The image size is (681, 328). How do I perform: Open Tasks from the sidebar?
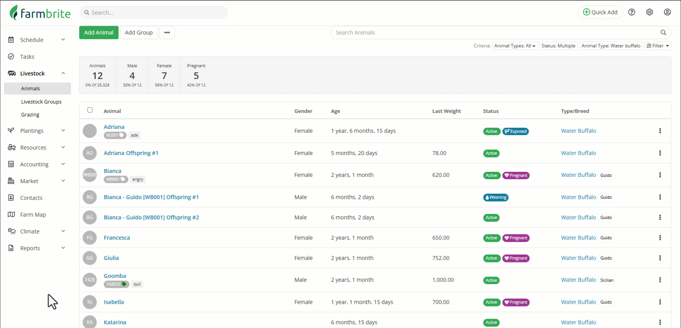tap(27, 57)
